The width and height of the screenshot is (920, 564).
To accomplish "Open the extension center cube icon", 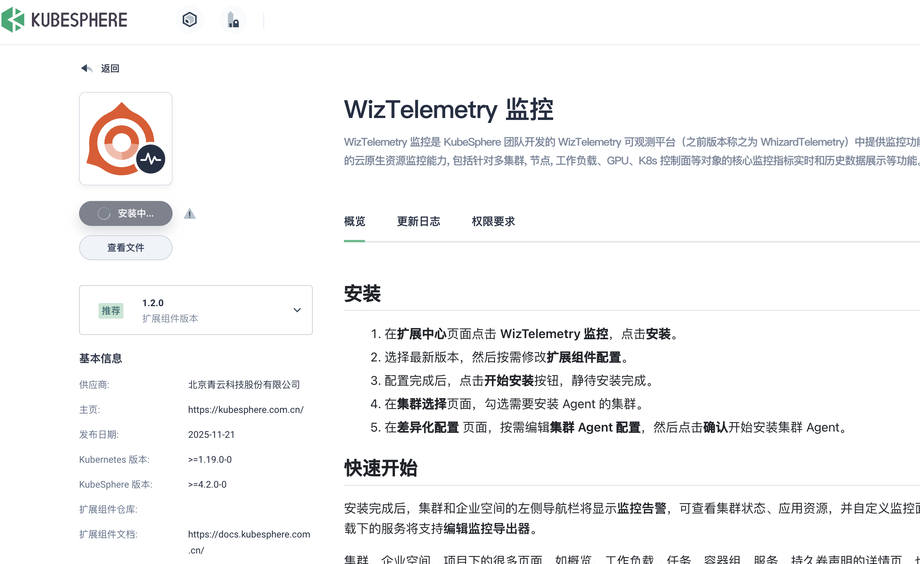I will (190, 19).
